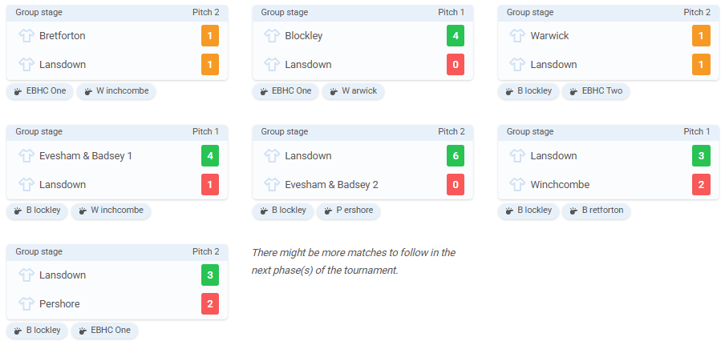Select the Warwick referee tag under Blockley match
Screen dimensions: 725x353
click(x=353, y=91)
